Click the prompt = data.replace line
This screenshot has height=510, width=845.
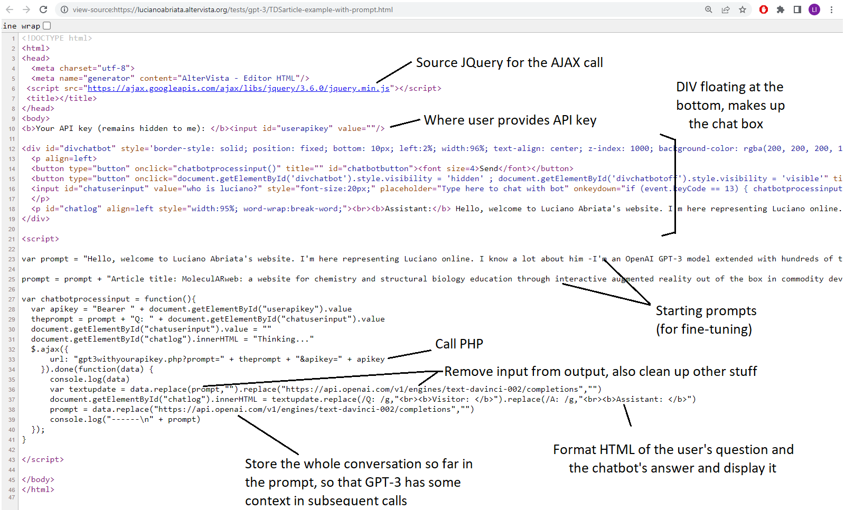(262, 409)
